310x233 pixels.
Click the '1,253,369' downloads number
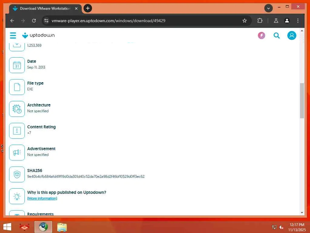(35, 46)
